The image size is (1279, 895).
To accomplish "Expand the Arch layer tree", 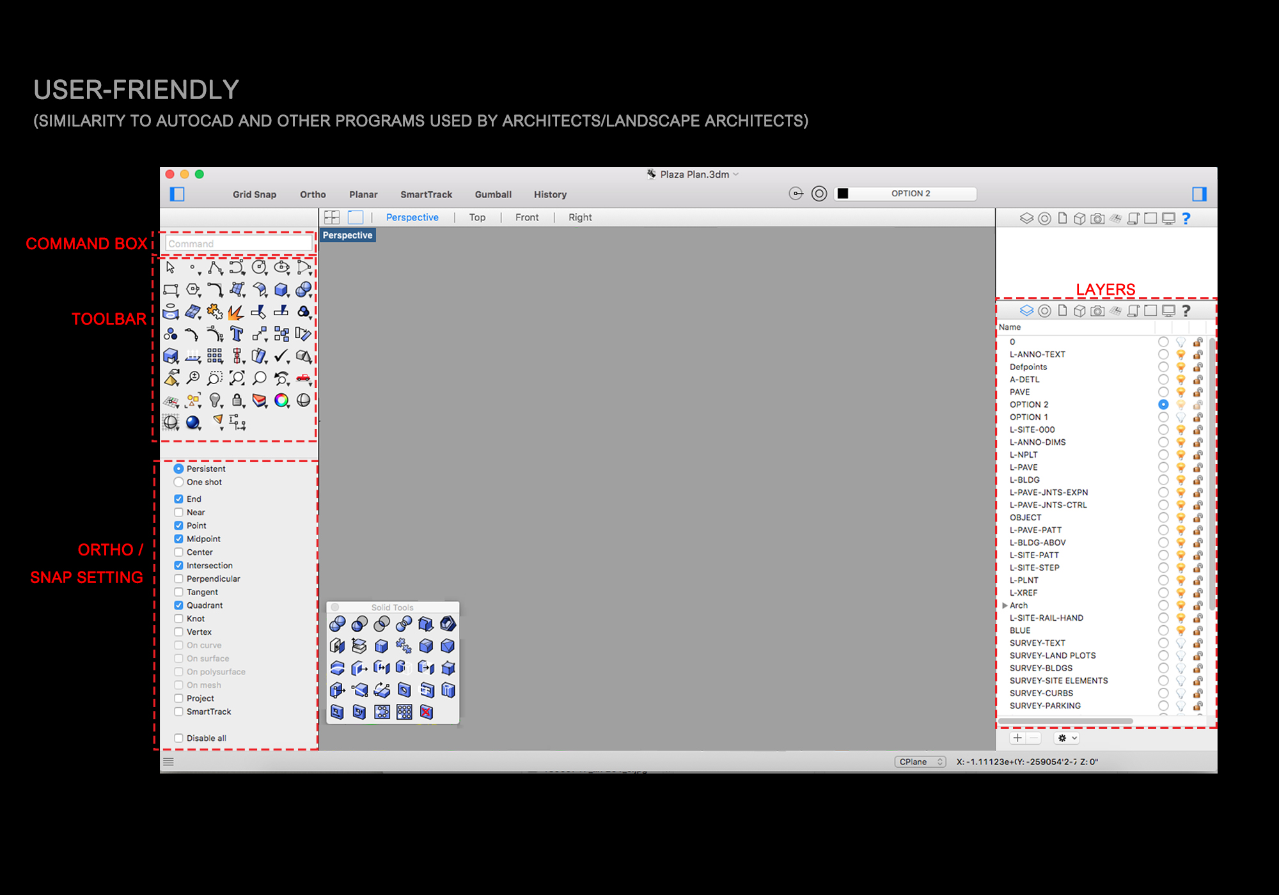I will [1005, 605].
